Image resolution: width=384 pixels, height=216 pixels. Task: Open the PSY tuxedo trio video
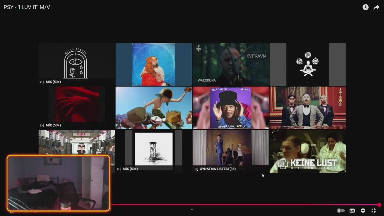click(307, 108)
